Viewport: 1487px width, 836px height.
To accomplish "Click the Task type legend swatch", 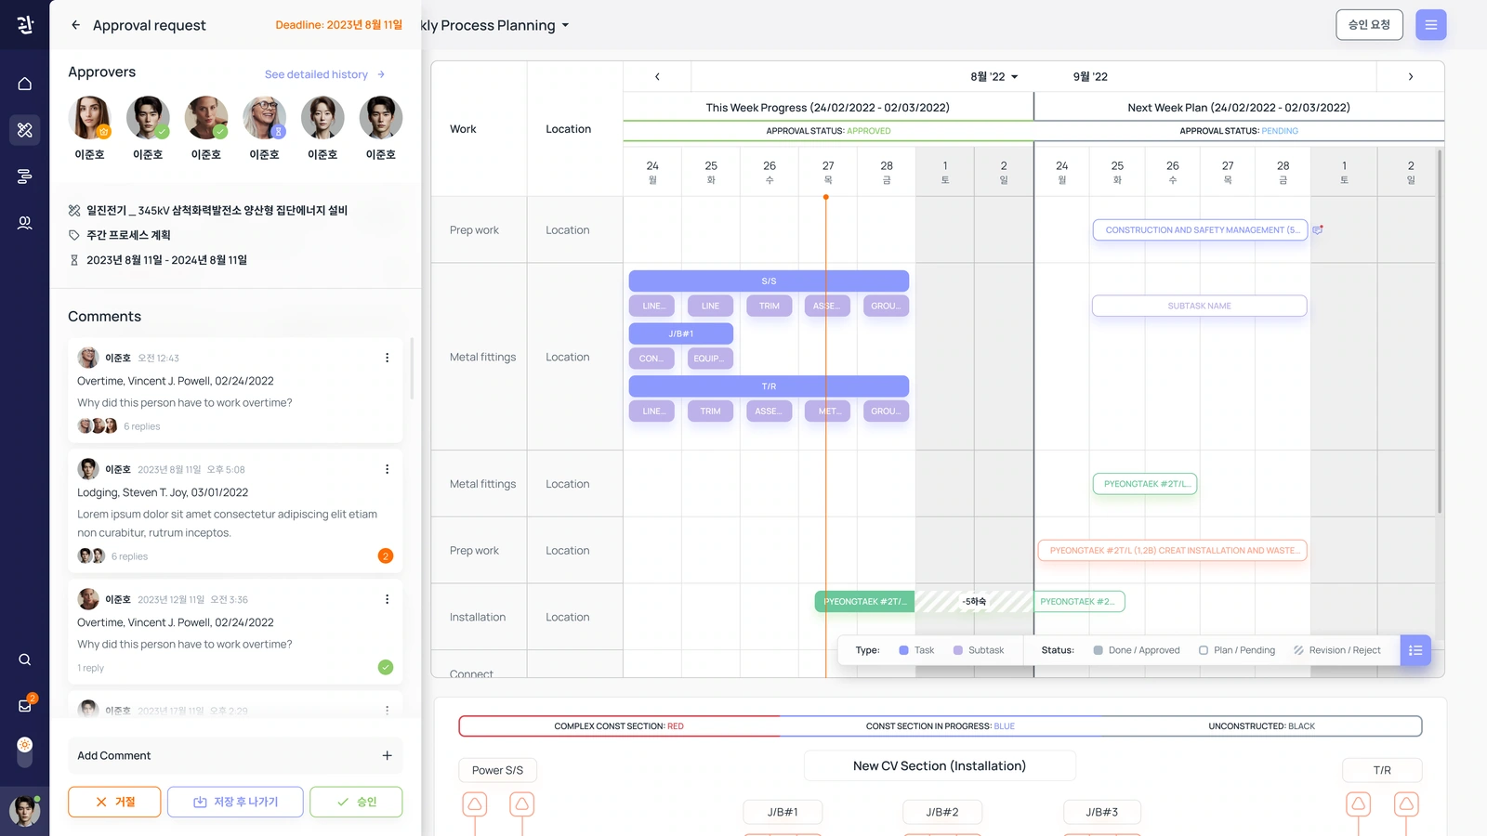I will tap(903, 650).
